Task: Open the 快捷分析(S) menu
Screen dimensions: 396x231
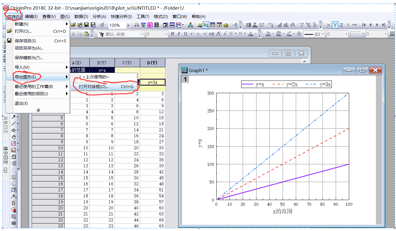Action: pos(121,17)
